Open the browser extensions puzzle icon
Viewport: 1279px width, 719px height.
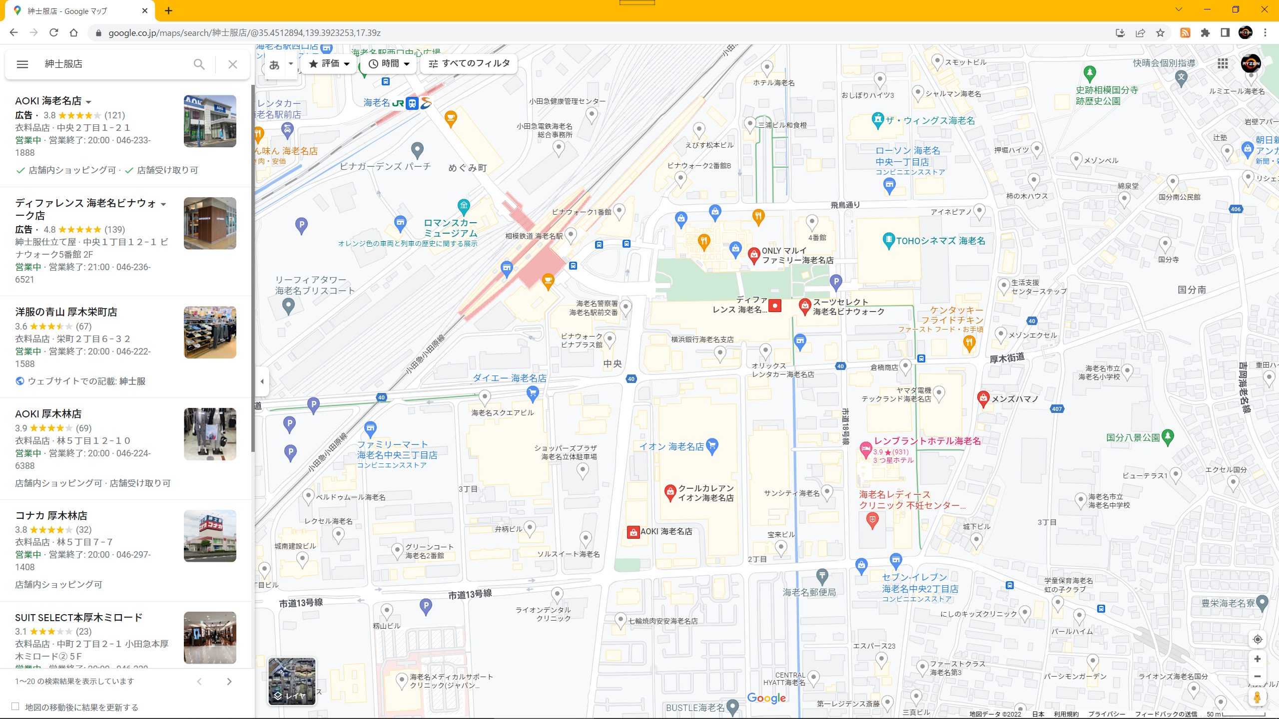pyautogui.click(x=1205, y=33)
